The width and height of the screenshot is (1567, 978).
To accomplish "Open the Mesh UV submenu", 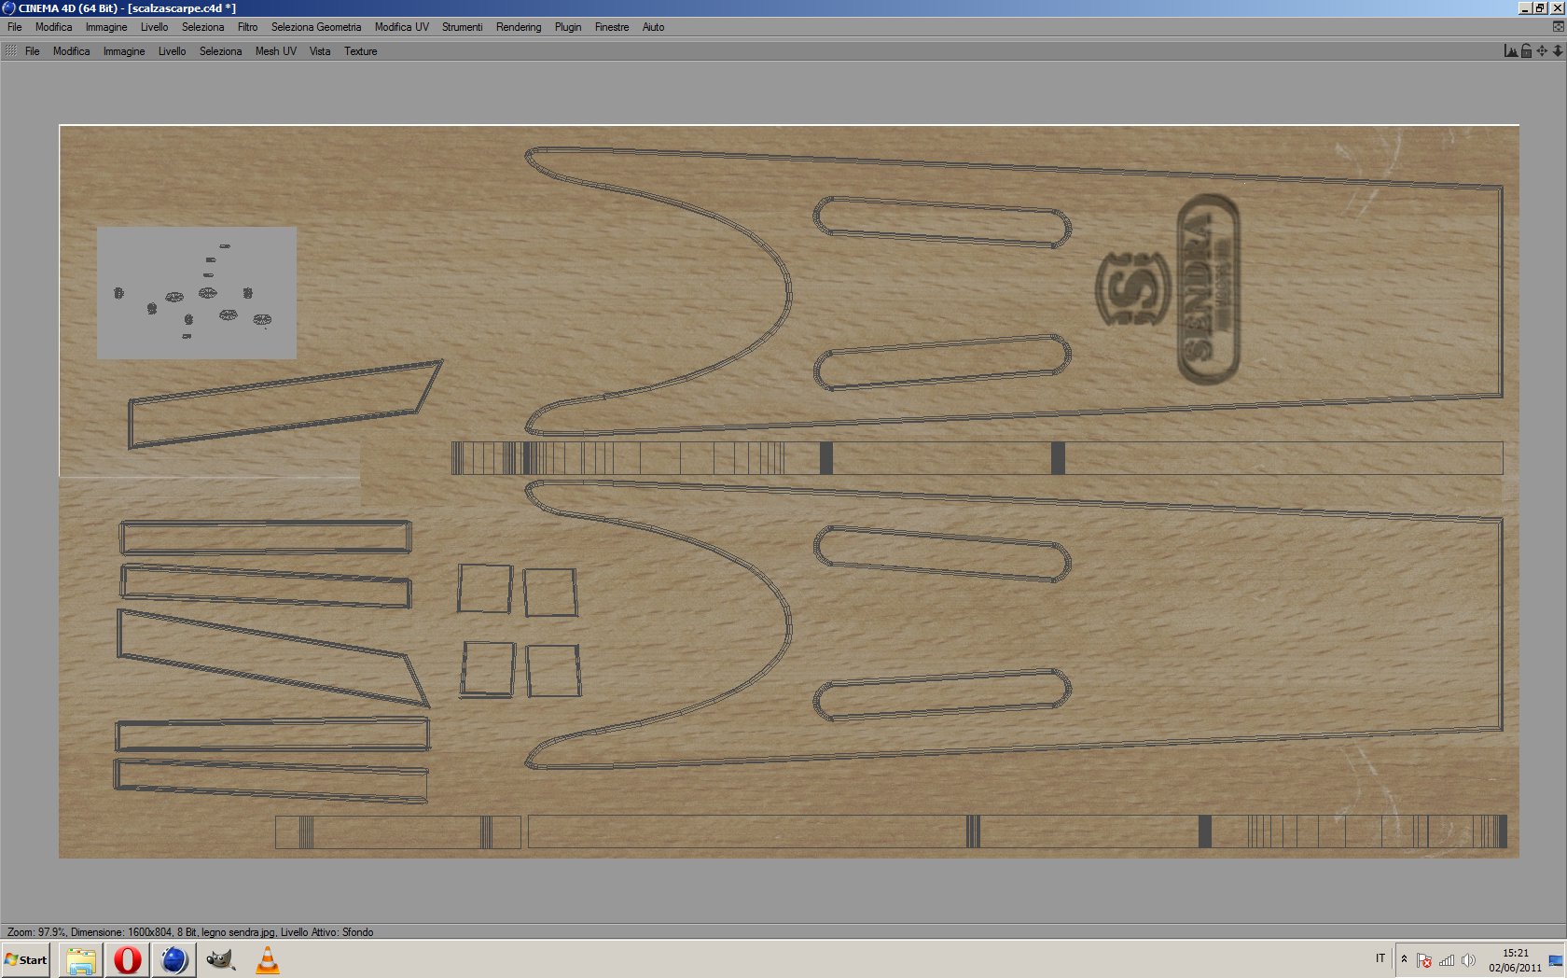I will point(276,51).
